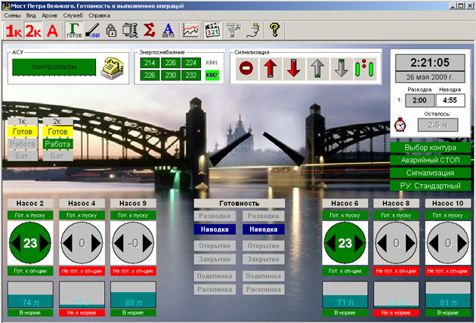Click the green Контроллеры button

[53, 67]
